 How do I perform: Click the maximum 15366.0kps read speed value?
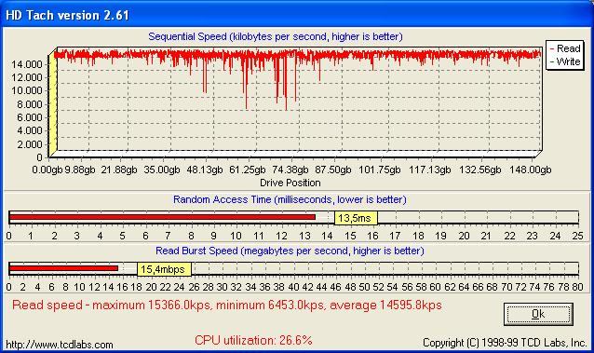coord(152,305)
